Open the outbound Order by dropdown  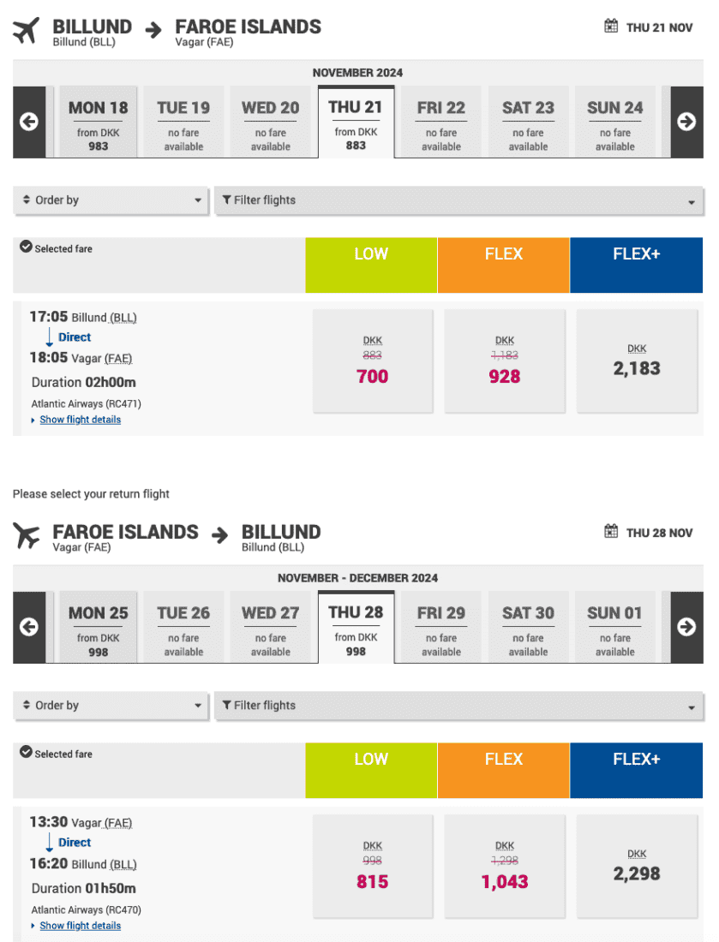pos(111,200)
